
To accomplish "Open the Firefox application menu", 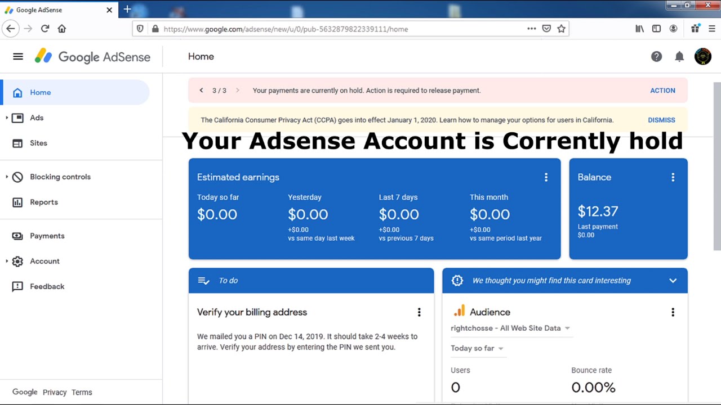I will (x=712, y=29).
